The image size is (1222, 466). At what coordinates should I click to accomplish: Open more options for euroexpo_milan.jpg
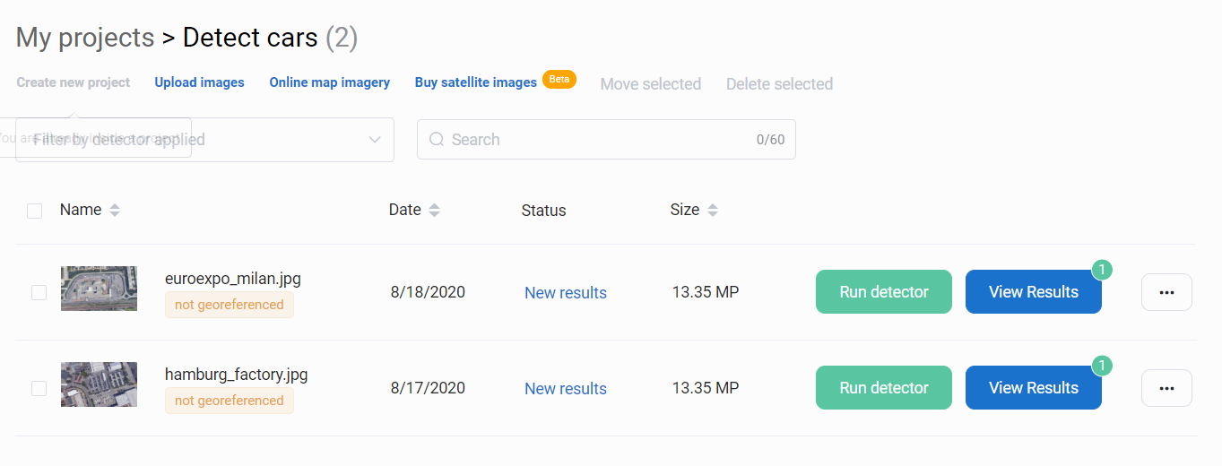point(1166,292)
